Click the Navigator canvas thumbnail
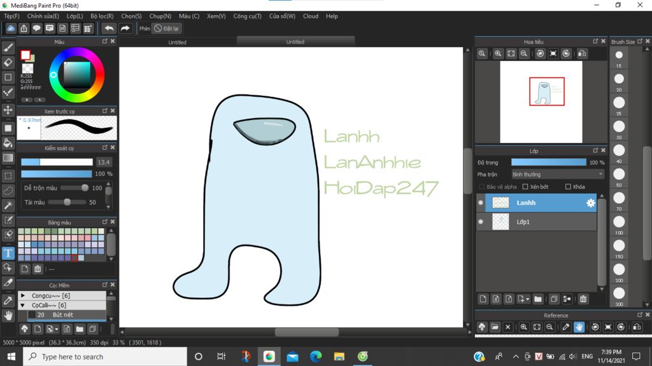Image resolution: width=652 pixels, height=366 pixels. [541, 102]
